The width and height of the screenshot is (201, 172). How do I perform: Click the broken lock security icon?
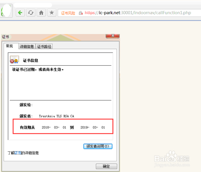(x=81, y=13)
